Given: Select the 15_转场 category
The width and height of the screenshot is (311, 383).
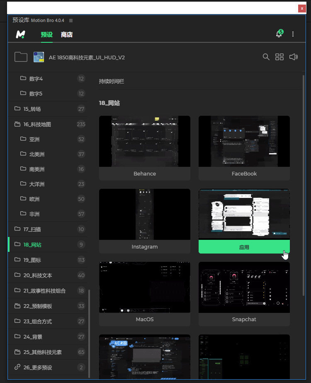Looking at the screenshot, I should click(48, 109).
